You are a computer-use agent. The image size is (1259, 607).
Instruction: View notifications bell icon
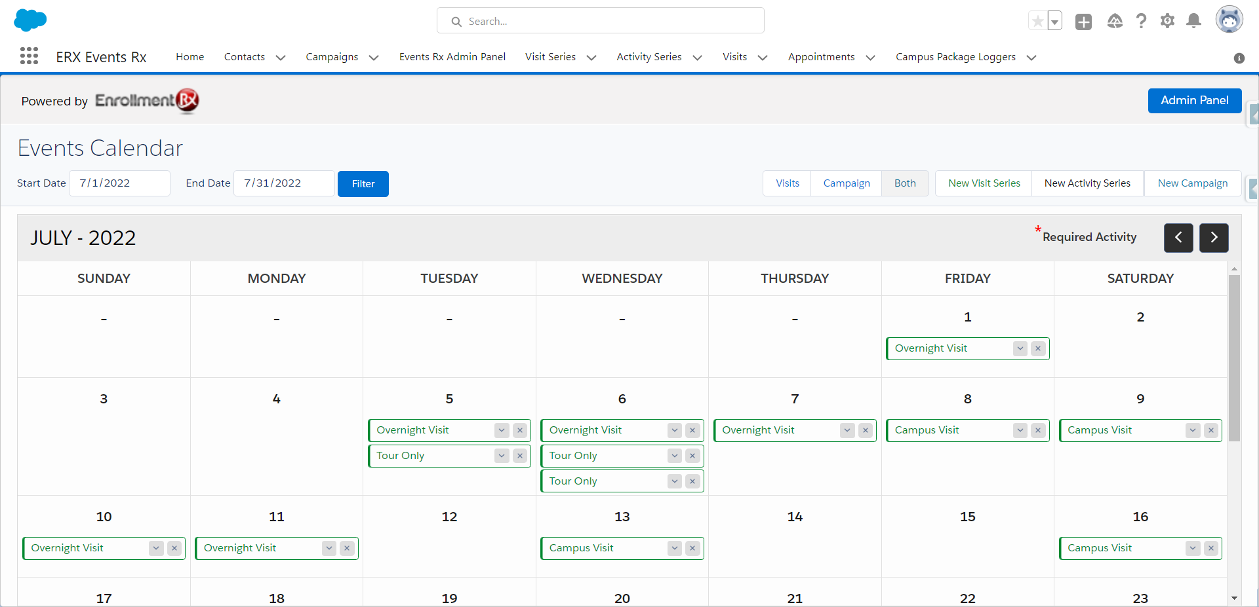[1194, 22]
